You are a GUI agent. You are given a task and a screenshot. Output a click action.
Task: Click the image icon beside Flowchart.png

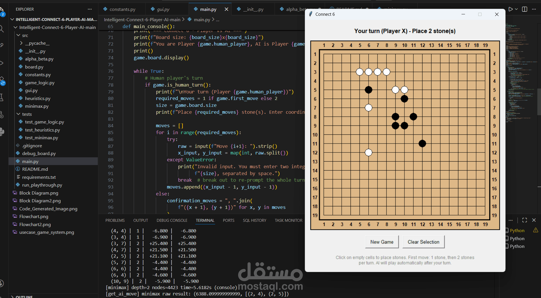pyautogui.click(x=15, y=216)
